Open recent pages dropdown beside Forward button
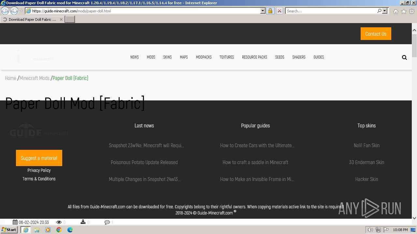Image resolution: width=417 pixels, height=234 pixels. (x=21, y=11)
